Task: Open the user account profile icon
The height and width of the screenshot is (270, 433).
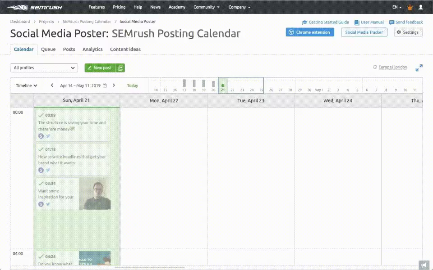Action: 421,7
